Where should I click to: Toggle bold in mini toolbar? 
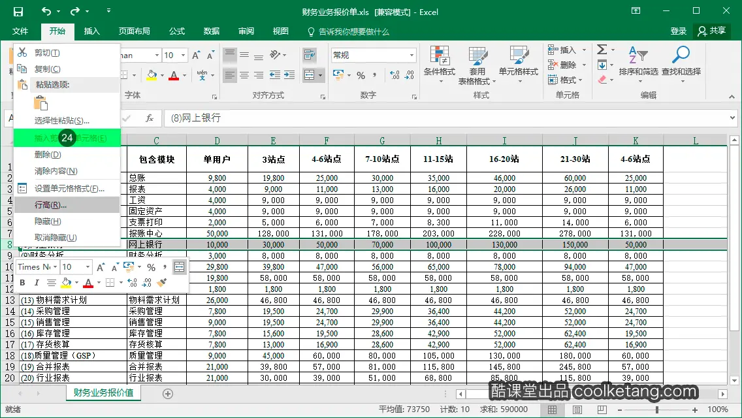tap(22, 283)
